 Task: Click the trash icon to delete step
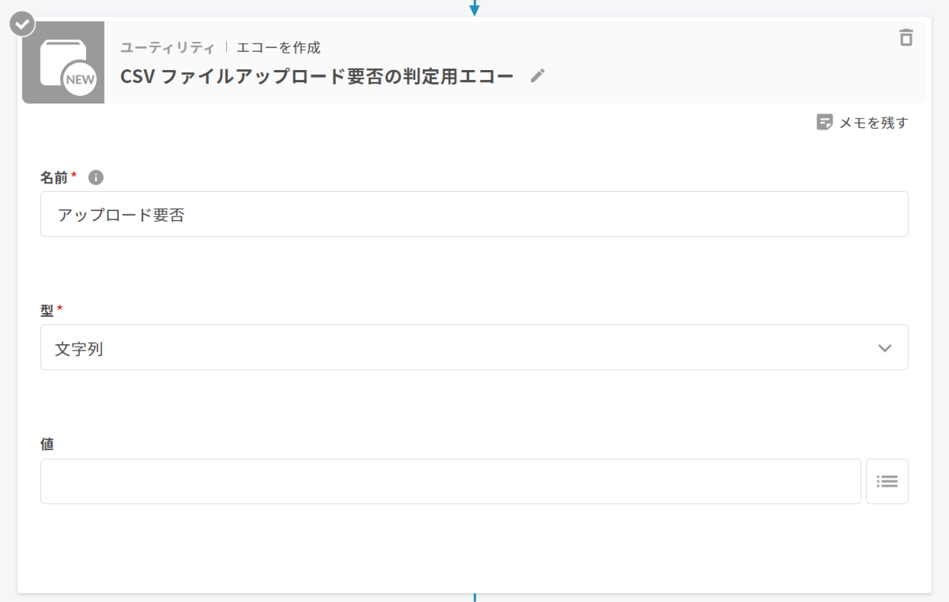click(906, 38)
